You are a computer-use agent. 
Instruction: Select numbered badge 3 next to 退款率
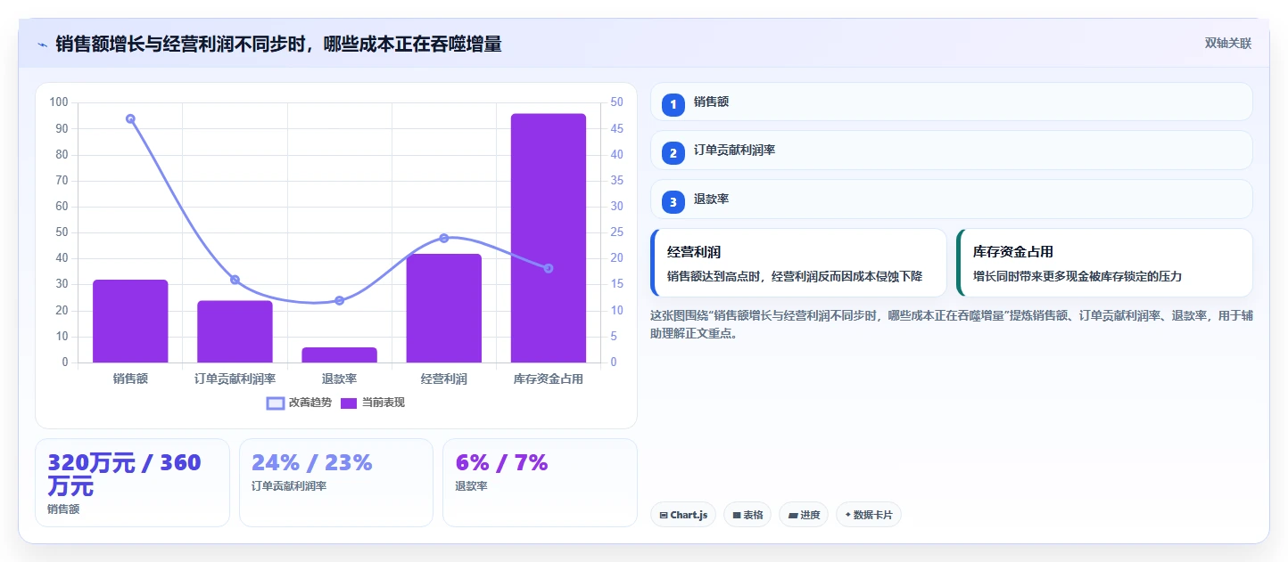tap(673, 202)
